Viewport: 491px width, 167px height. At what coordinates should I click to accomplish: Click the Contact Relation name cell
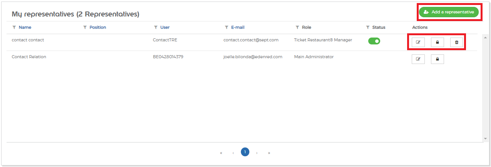click(29, 57)
